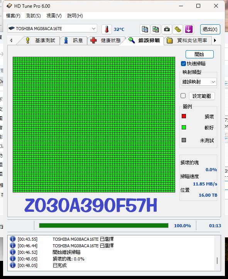The image size is (228, 279).
Task: Click the right tab scroll arrow
Action: point(215,41)
